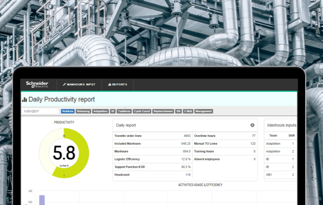Select the Management filter tag
The width and height of the screenshot is (323, 205).
point(204,111)
